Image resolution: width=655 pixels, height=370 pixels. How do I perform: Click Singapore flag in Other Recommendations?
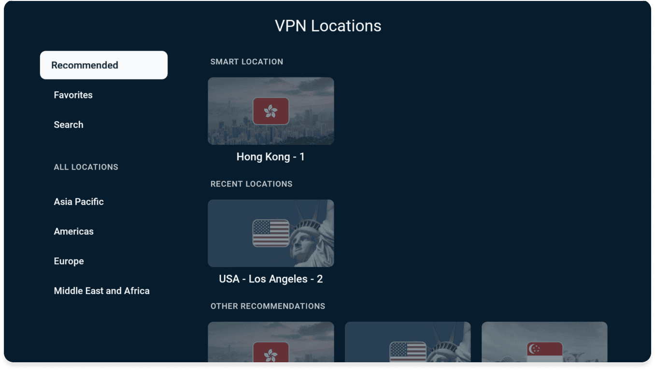click(544, 352)
